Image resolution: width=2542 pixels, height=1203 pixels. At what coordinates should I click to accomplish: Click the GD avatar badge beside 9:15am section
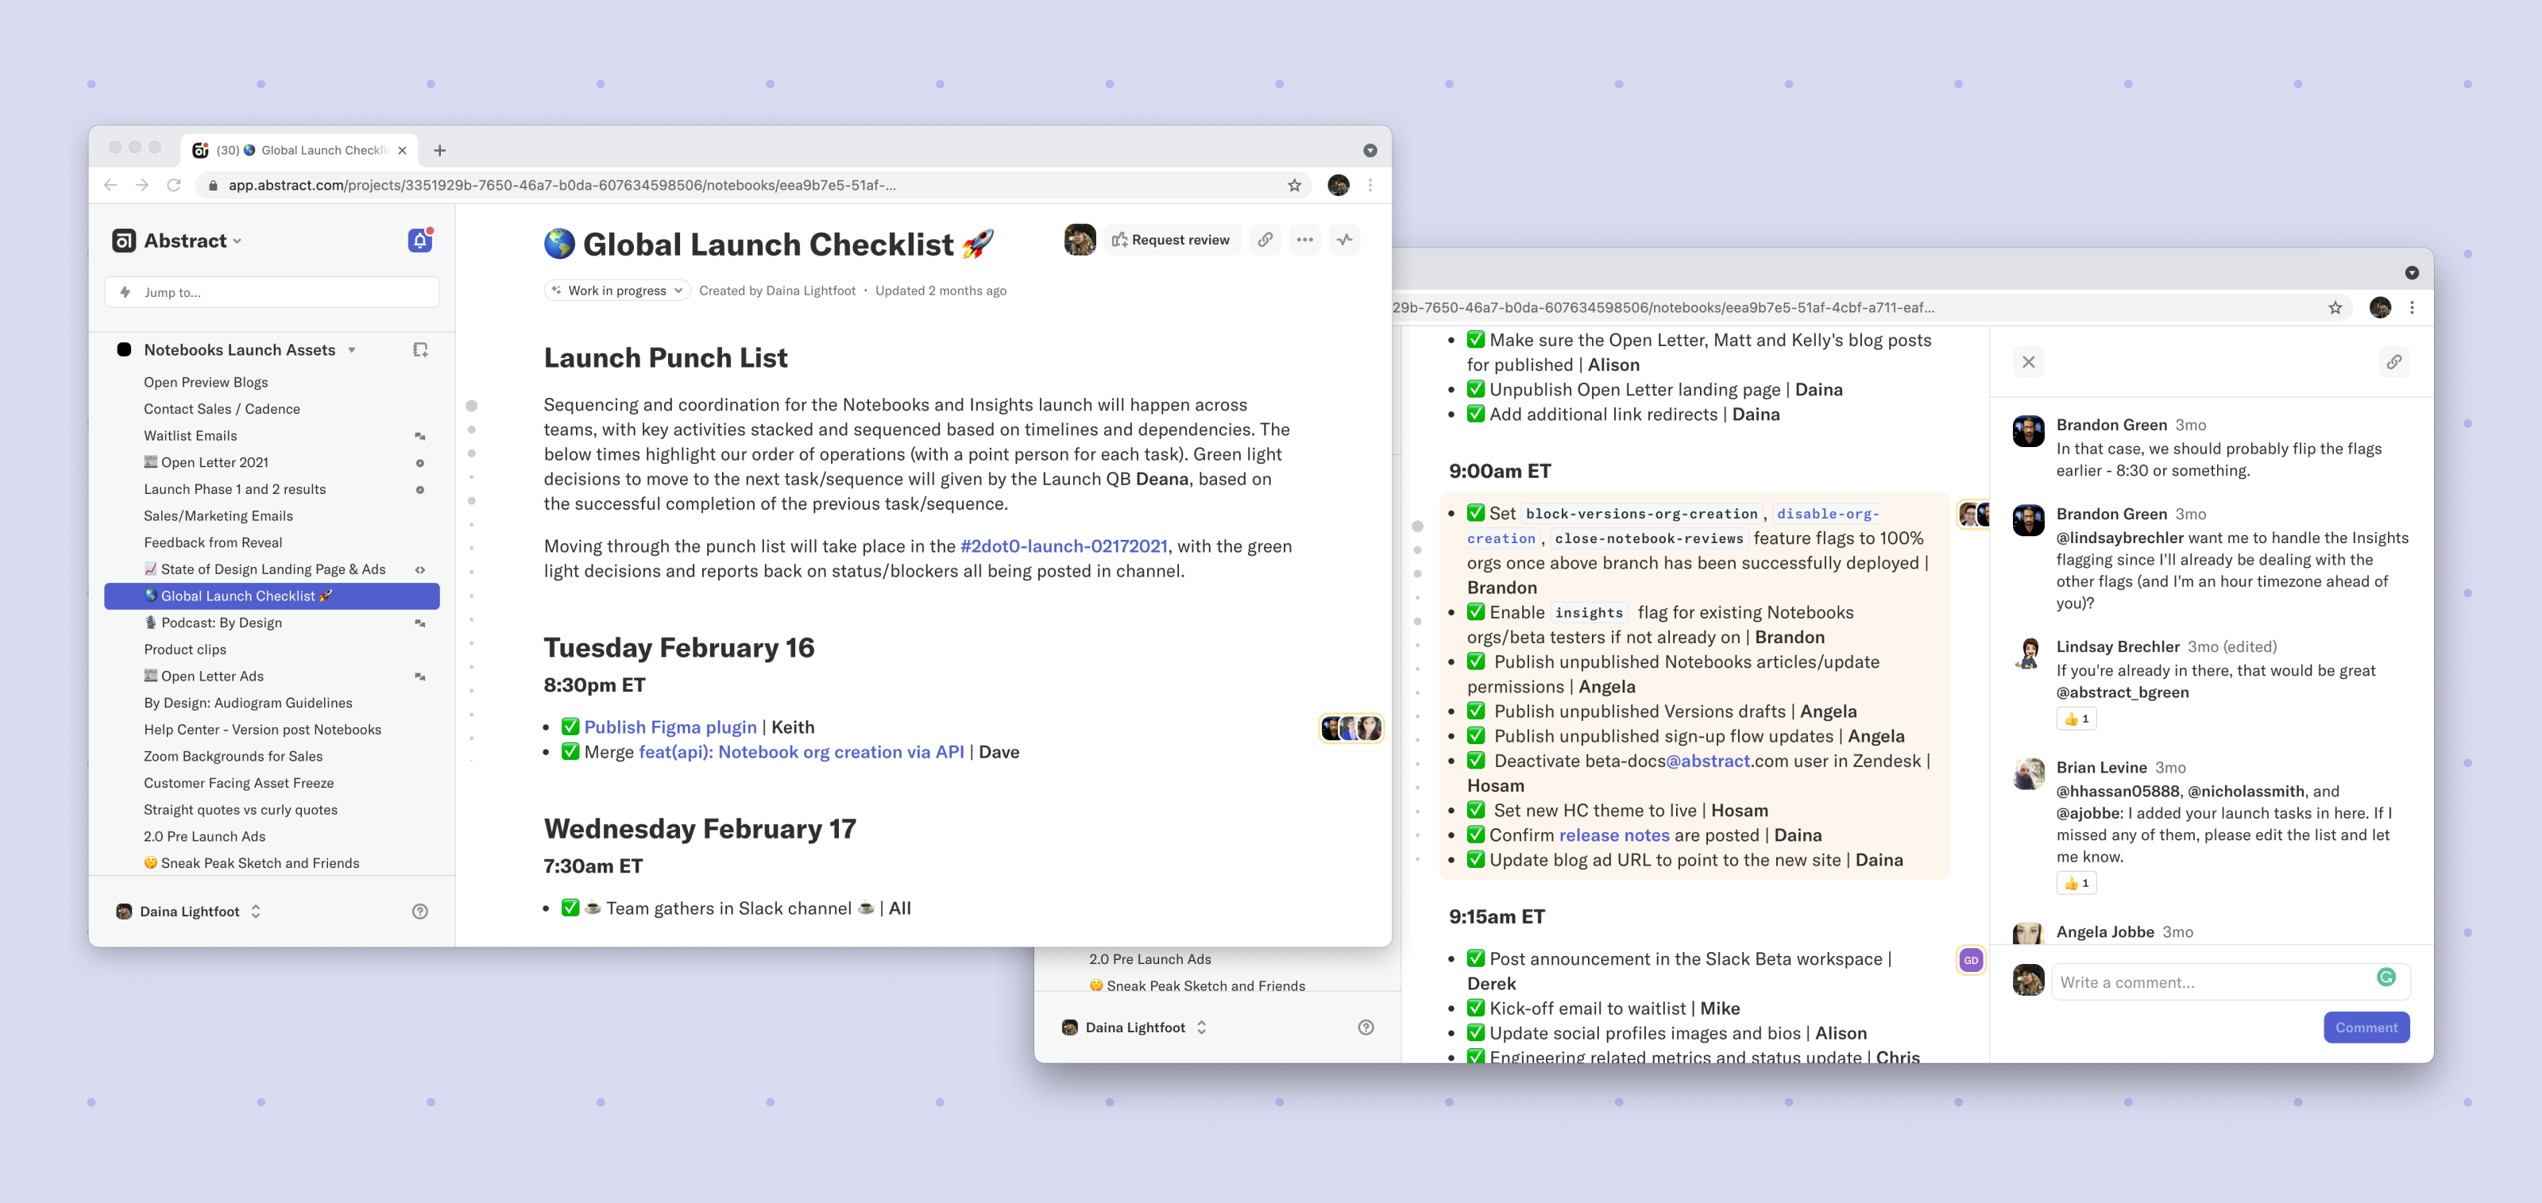(1971, 961)
